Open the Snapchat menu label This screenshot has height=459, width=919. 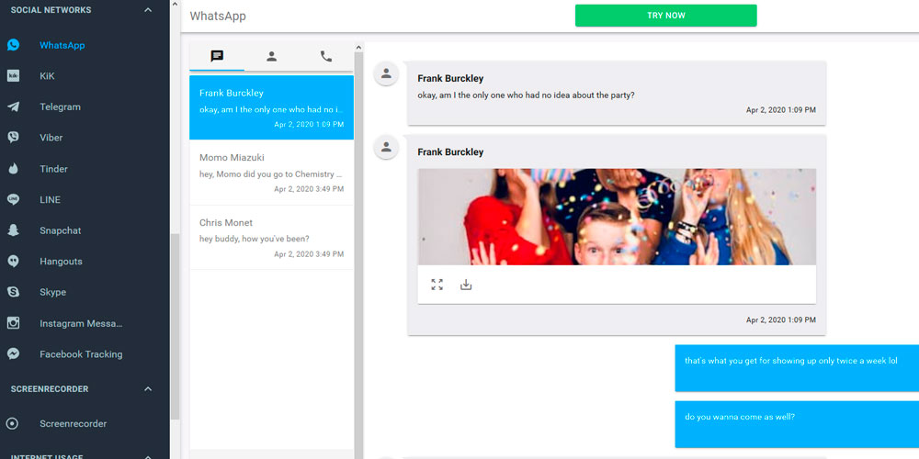click(x=61, y=230)
